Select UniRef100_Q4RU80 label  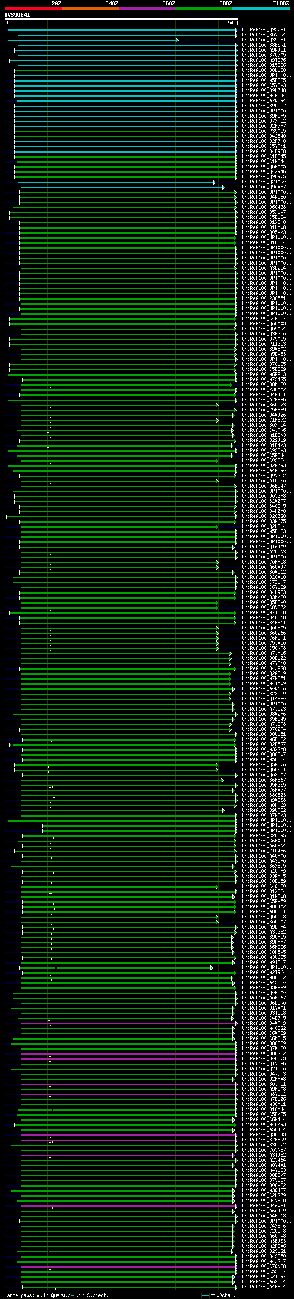pyautogui.click(x=263, y=197)
